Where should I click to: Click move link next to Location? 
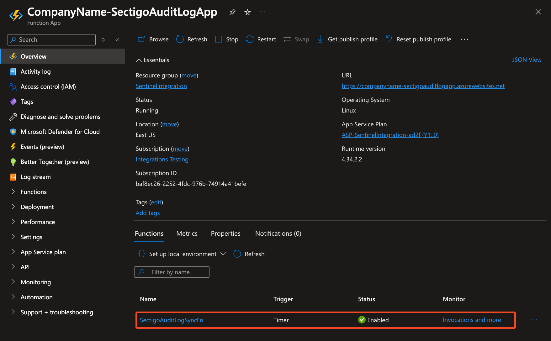pos(170,124)
